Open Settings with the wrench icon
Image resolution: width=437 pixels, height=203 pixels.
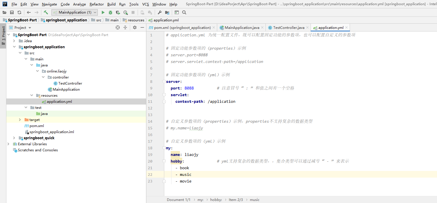[160, 12]
